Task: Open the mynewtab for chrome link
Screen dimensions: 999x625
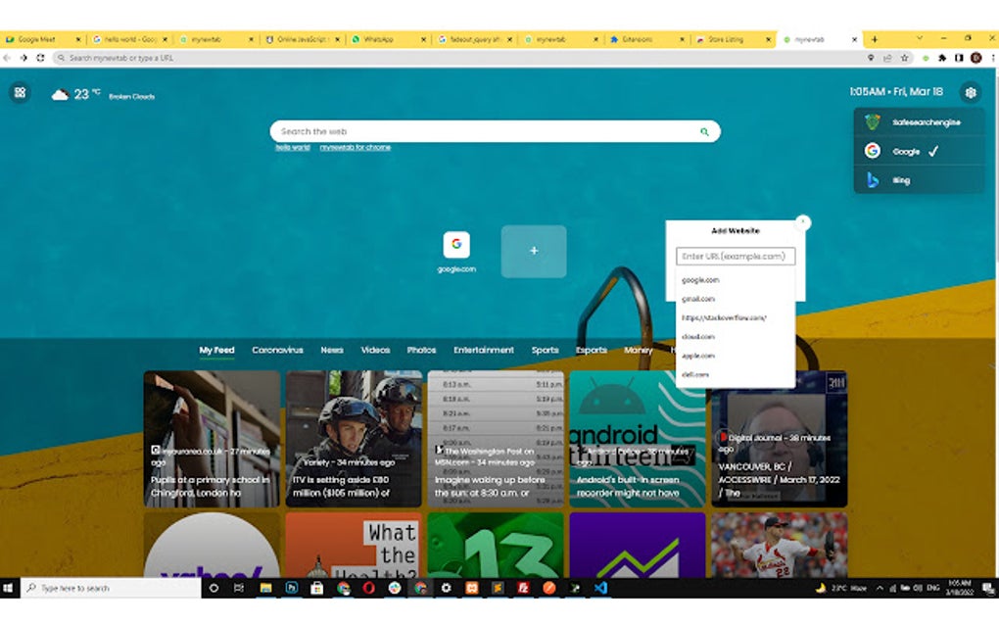Action: 354,146
